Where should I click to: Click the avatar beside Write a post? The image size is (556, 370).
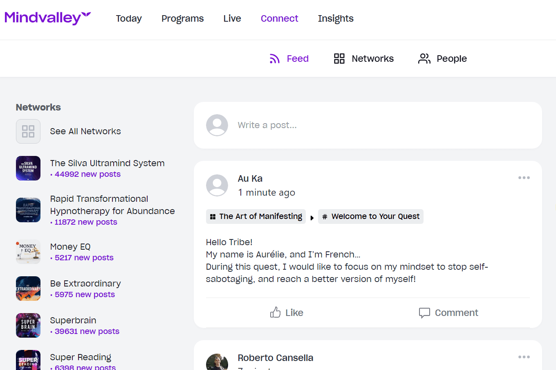coord(217,125)
